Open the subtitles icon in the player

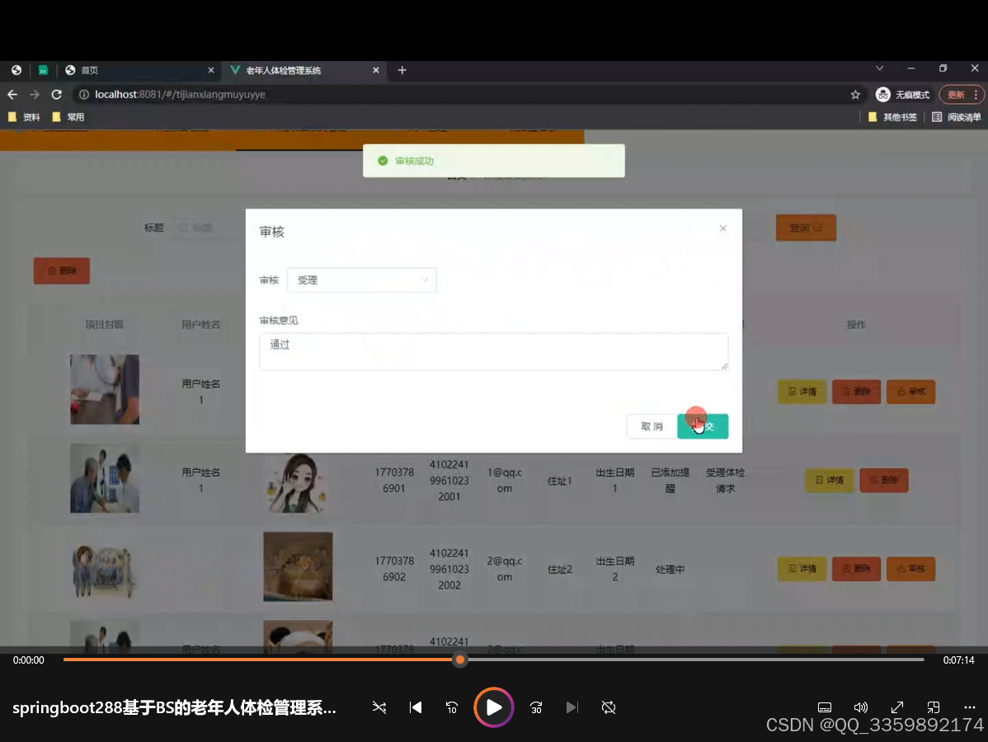pyautogui.click(x=825, y=707)
